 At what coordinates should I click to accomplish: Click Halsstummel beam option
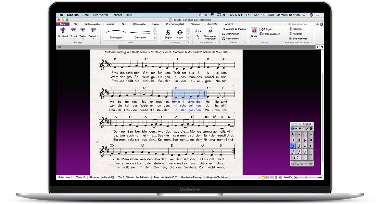pyautogui.click(x=231, y=39)
